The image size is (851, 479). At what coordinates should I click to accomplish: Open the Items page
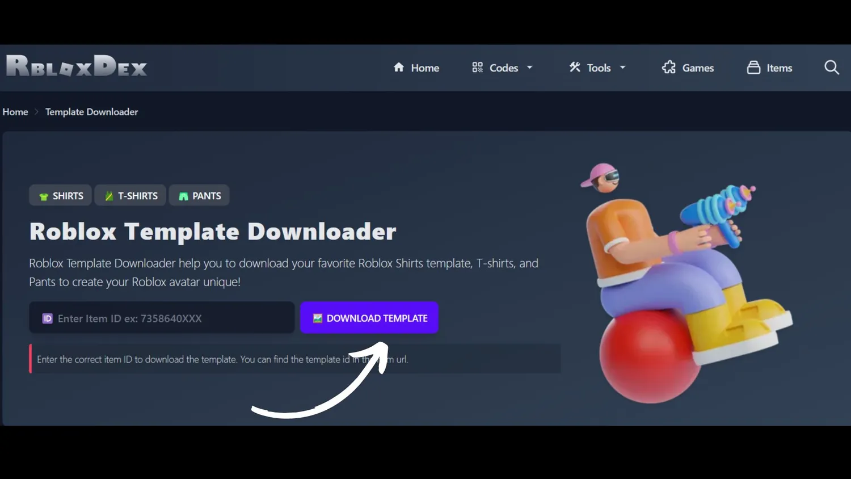coord(769,68)
